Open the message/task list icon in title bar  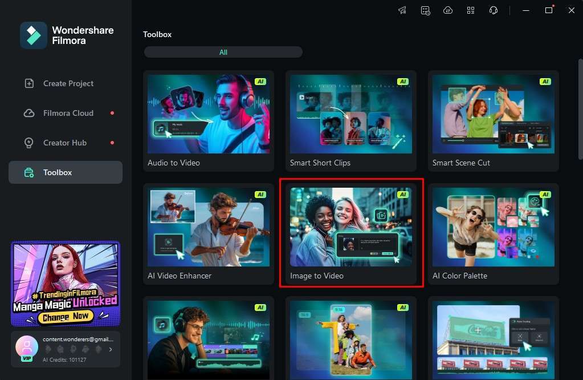pos(425,10)
